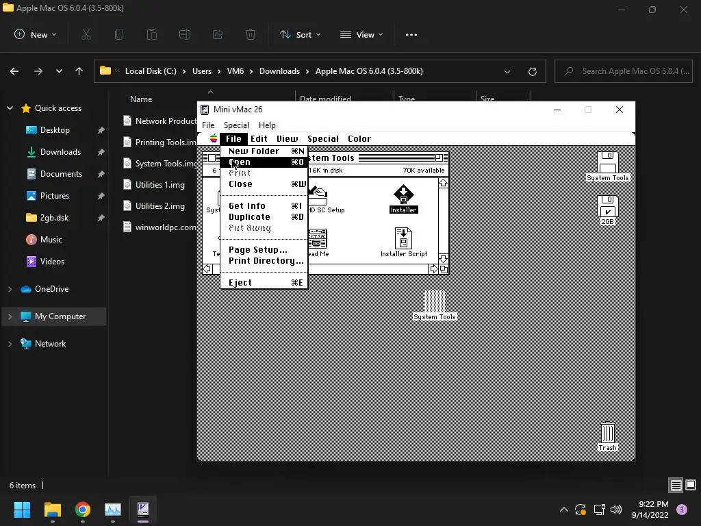The width and height of the screenshot is (701, 526).
Task: Select the 2GB disk icon on Mac desktop
Action: point(607,206)
